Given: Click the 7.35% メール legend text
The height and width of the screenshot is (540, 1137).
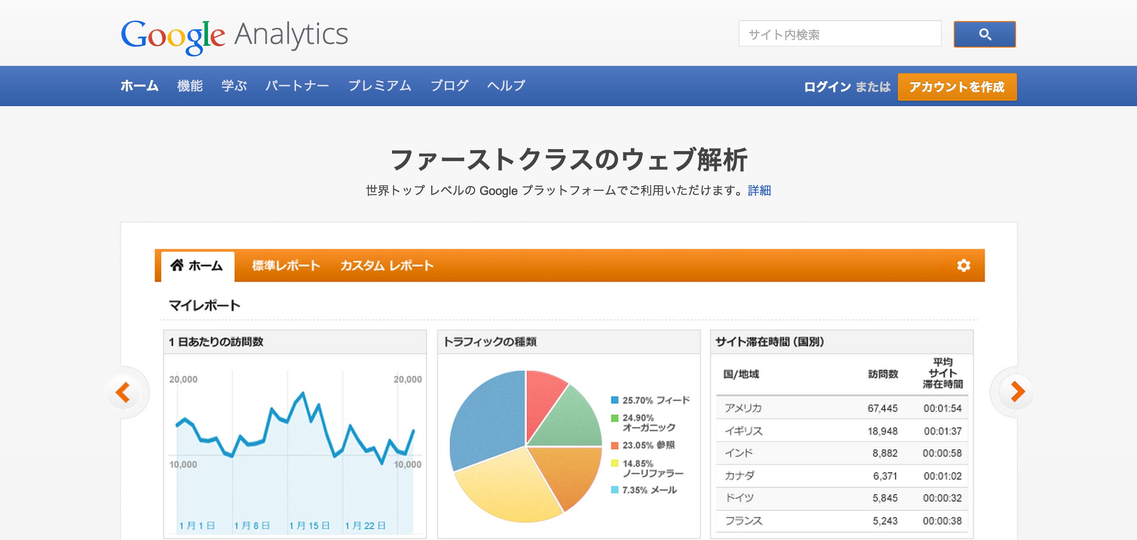Looking at the screenshot, I should (650, 490).
